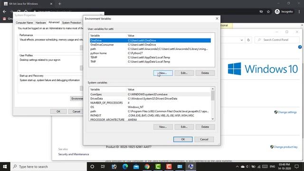Open notification center icon
Viewport: 304px width, 171px height.
coord(296,167)
